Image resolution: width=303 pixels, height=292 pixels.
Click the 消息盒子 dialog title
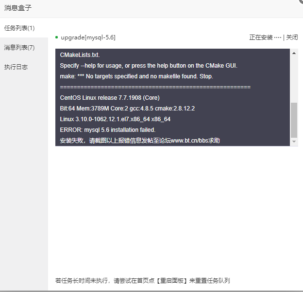(x=18, y=8)
